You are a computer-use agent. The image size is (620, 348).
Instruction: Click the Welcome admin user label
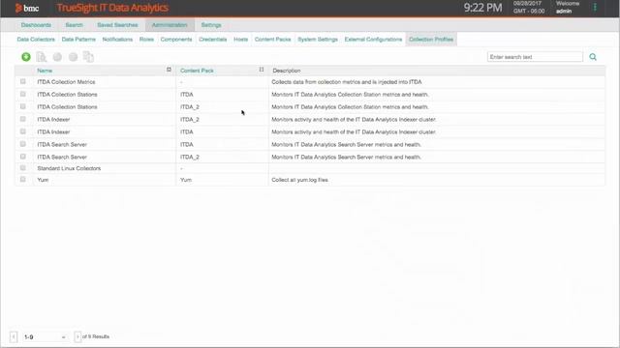568,7
